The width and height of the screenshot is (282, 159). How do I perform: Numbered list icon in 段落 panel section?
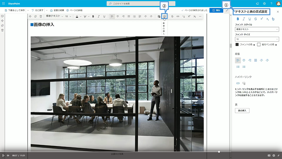point(244,67)
